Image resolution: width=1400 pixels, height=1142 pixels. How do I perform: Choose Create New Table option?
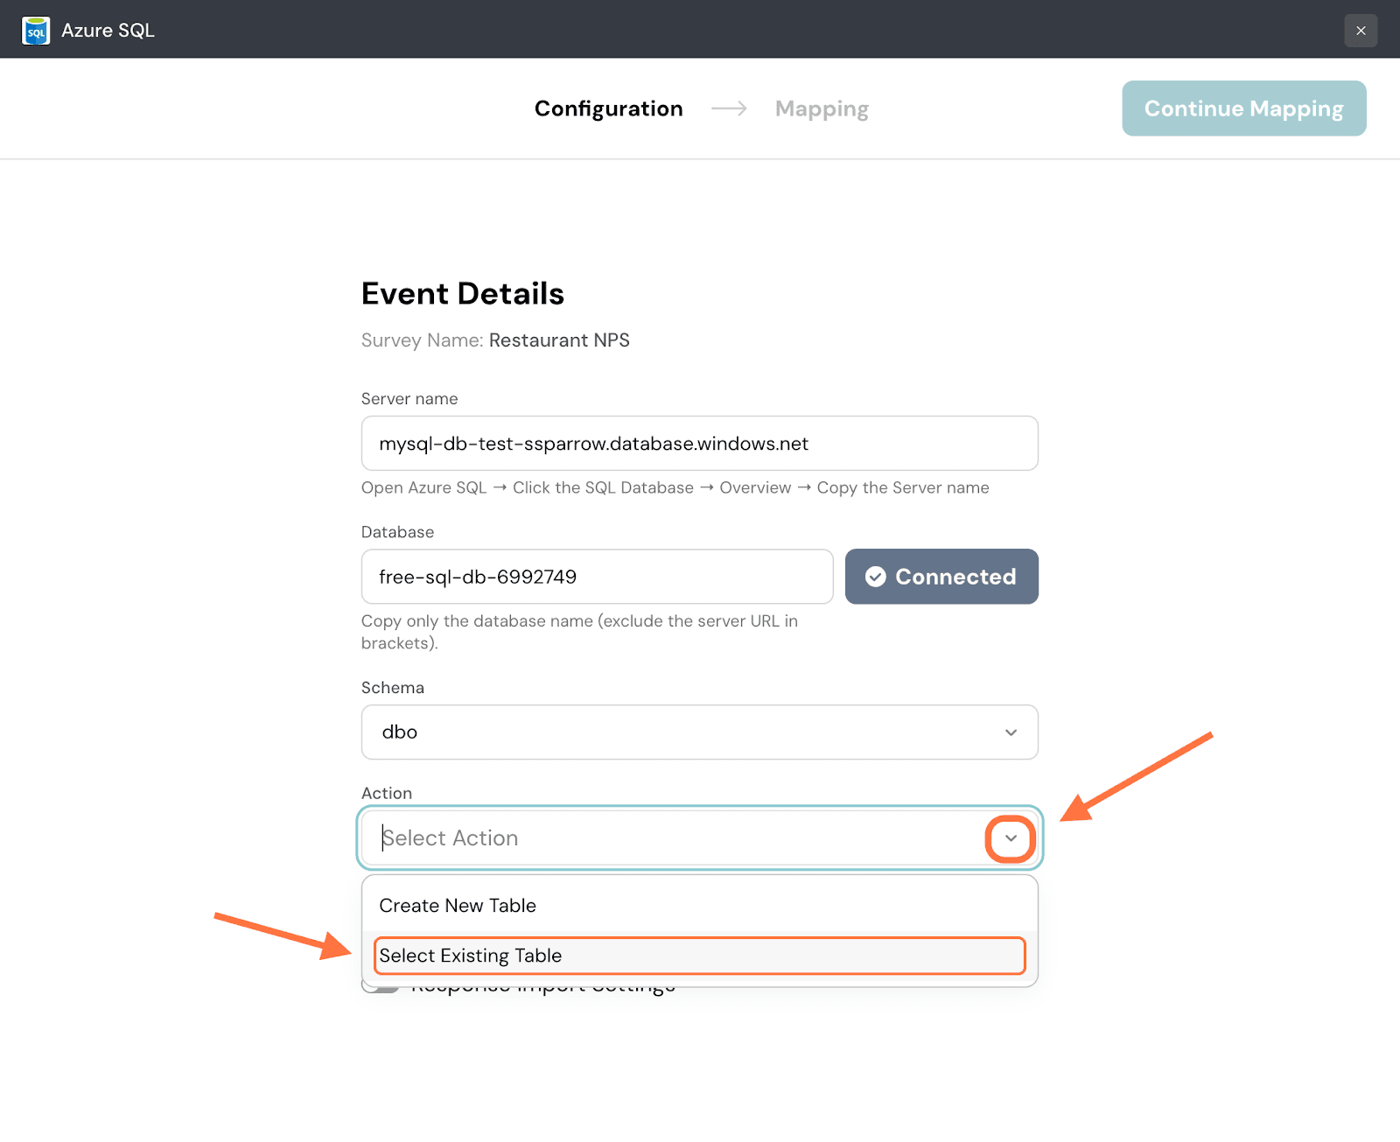[x=458, y=906]
